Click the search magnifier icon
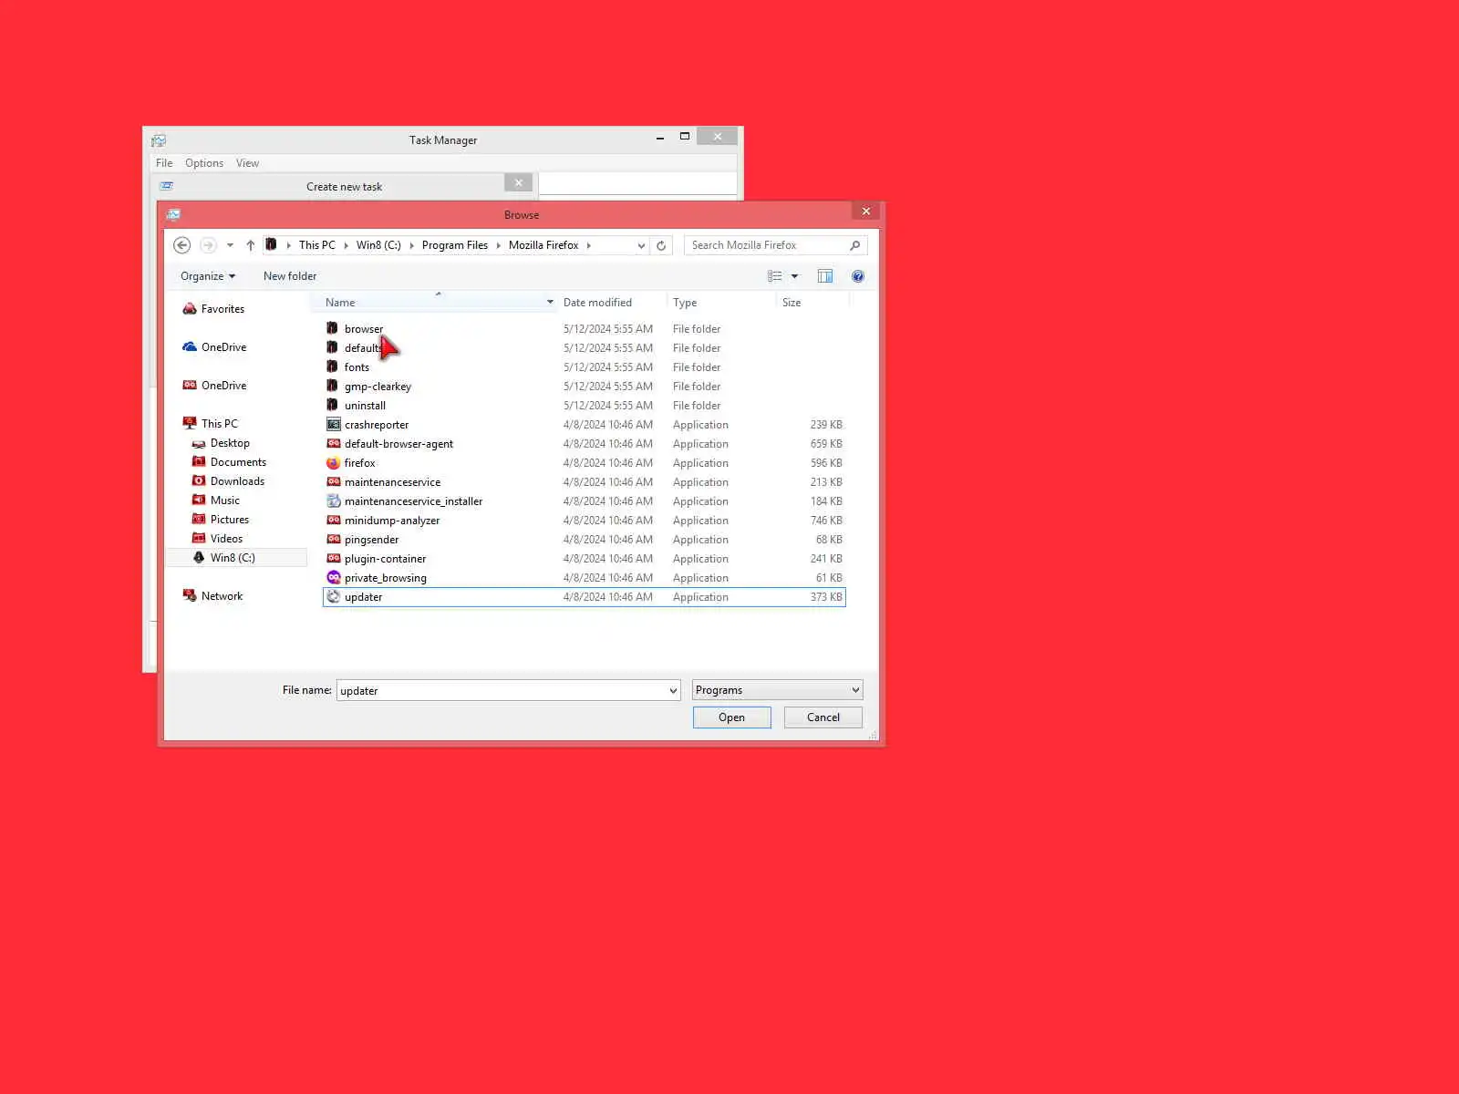Image resolution: width=1459 pixels, height=1094 pixels. coord(854,245)
